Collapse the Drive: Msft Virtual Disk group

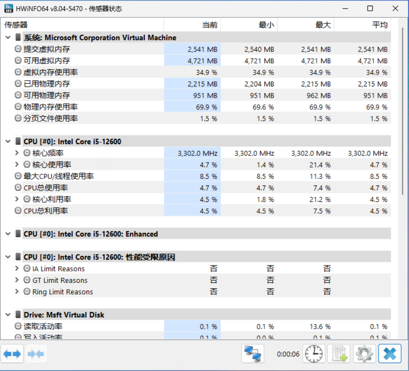(x=8, y=315)
